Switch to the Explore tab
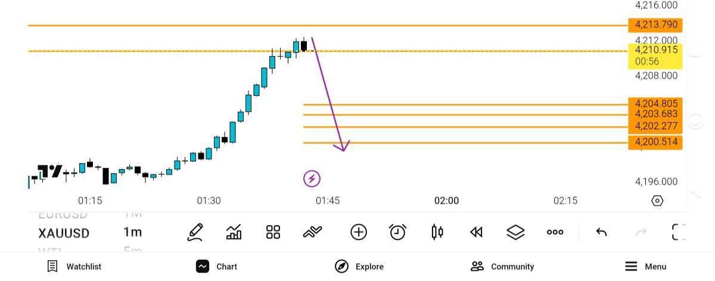Screen dimensions: 715x281 pos(359,267)
